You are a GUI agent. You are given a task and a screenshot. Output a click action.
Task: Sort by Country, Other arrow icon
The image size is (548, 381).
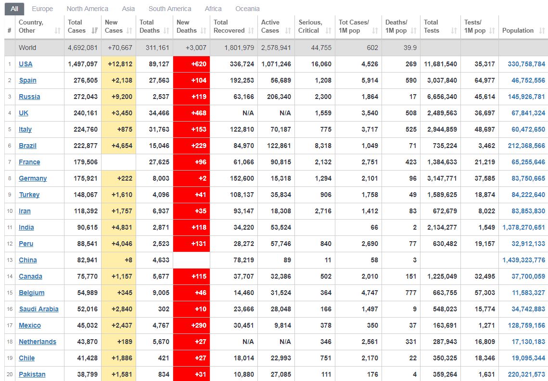click(58, 31)
